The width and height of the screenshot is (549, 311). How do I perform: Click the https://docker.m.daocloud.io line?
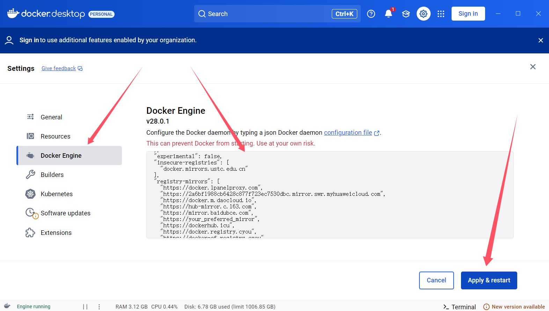pyautogui.click(x=208, y=200)
